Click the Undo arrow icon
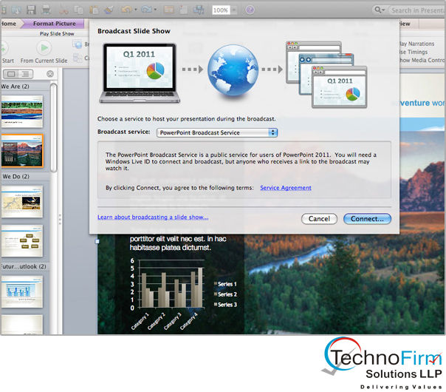This screenshot has width=446, height=392. pyautogui.click(x=126, y=10)
